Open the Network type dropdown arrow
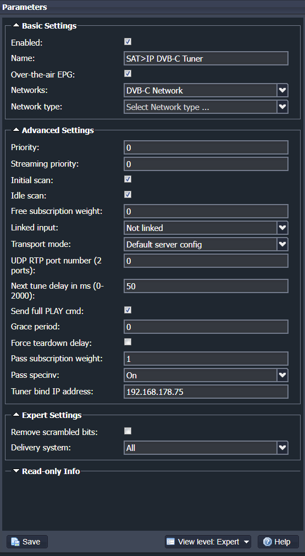 coord(282,107)
